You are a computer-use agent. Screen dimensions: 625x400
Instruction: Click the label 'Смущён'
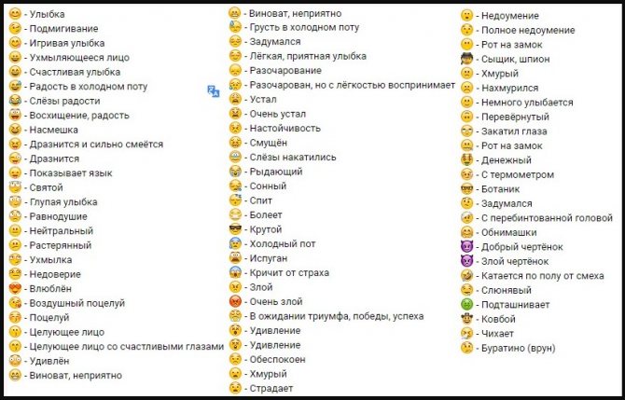pos(269,143)
